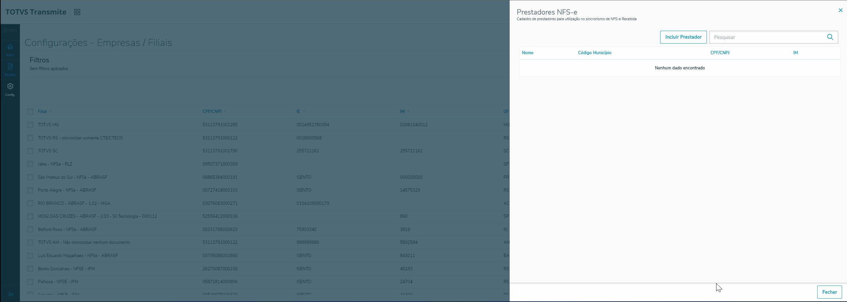Check the RIO BRANCO - ABRASF row checkbox
The image size is (847, 302).
click(30, 203)
